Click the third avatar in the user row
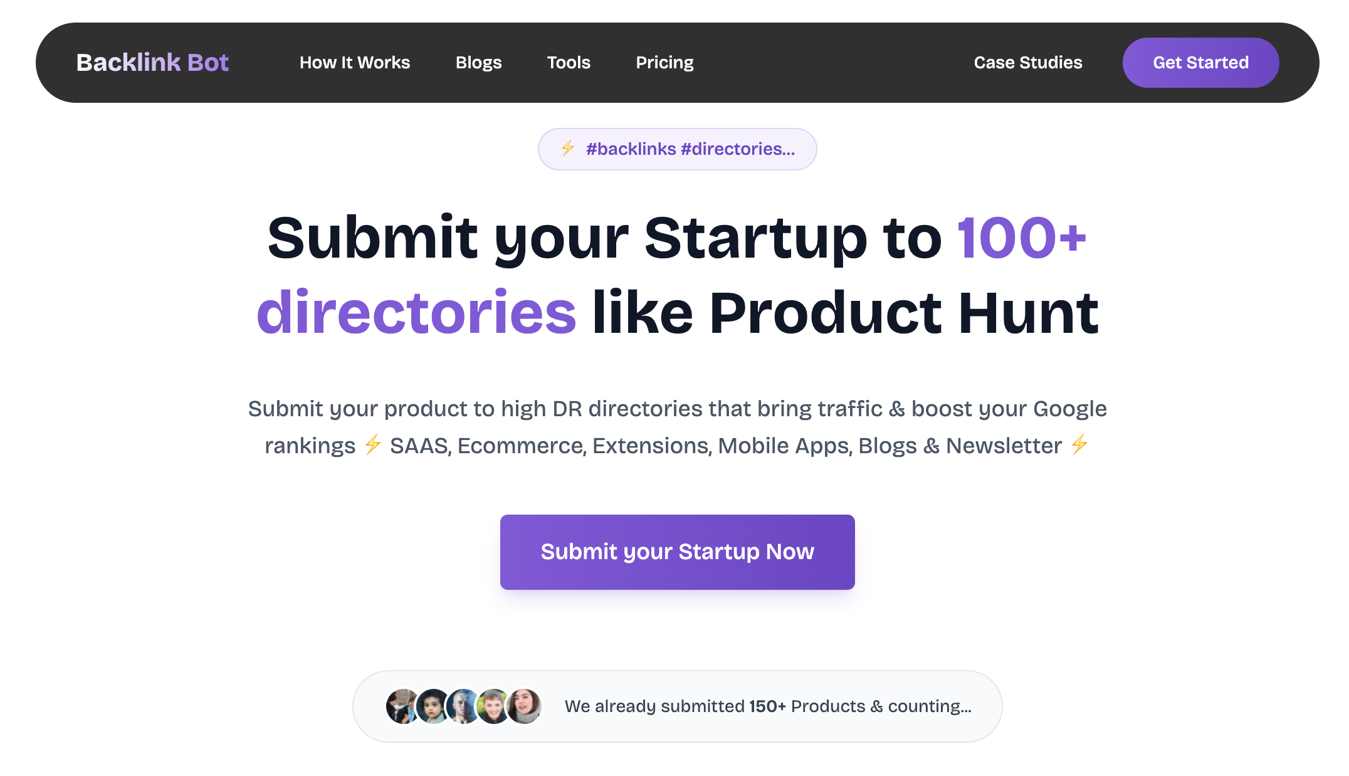 tap(463, 706)
